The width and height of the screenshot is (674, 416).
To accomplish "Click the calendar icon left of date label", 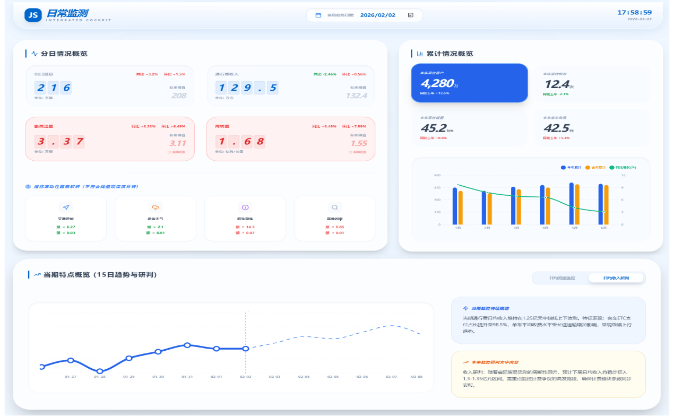I will 318,15.
